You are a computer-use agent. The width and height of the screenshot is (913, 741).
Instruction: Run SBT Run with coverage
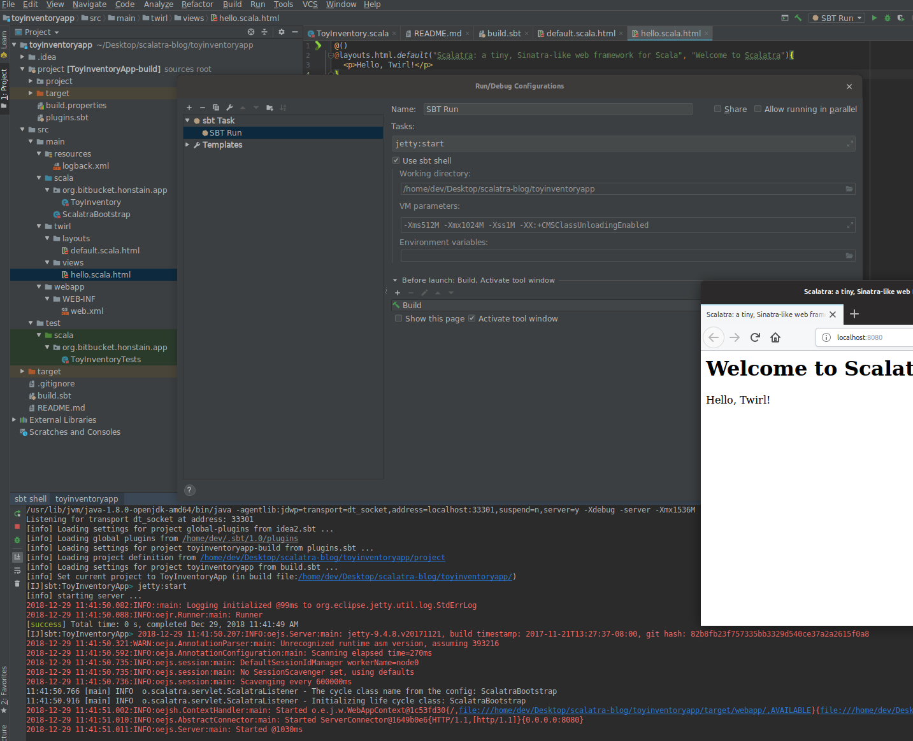pos(900,18)
